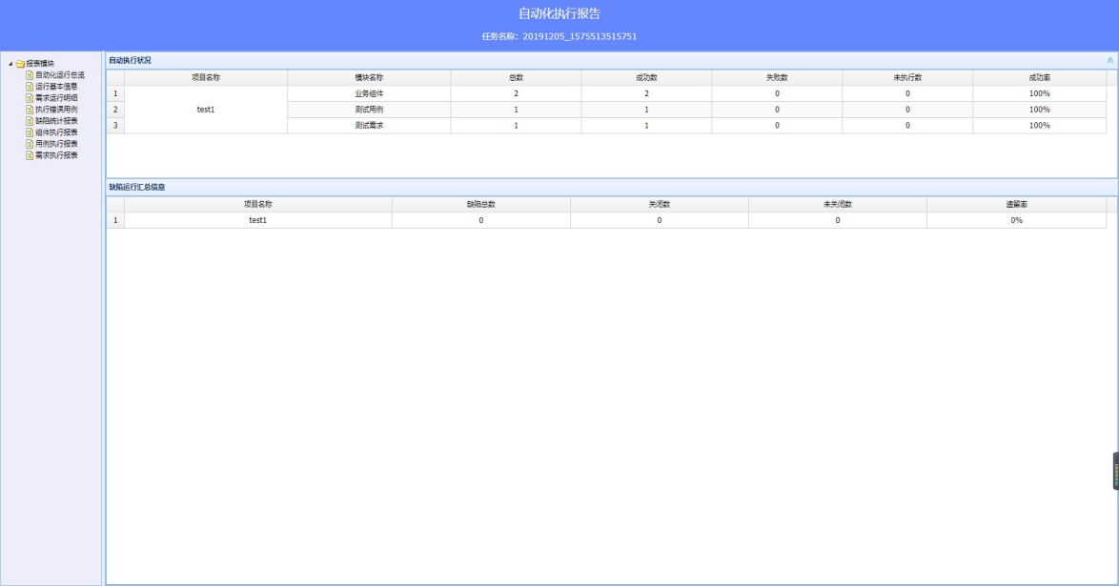
Task: Click the 成功数 column header
Action: 646,78
